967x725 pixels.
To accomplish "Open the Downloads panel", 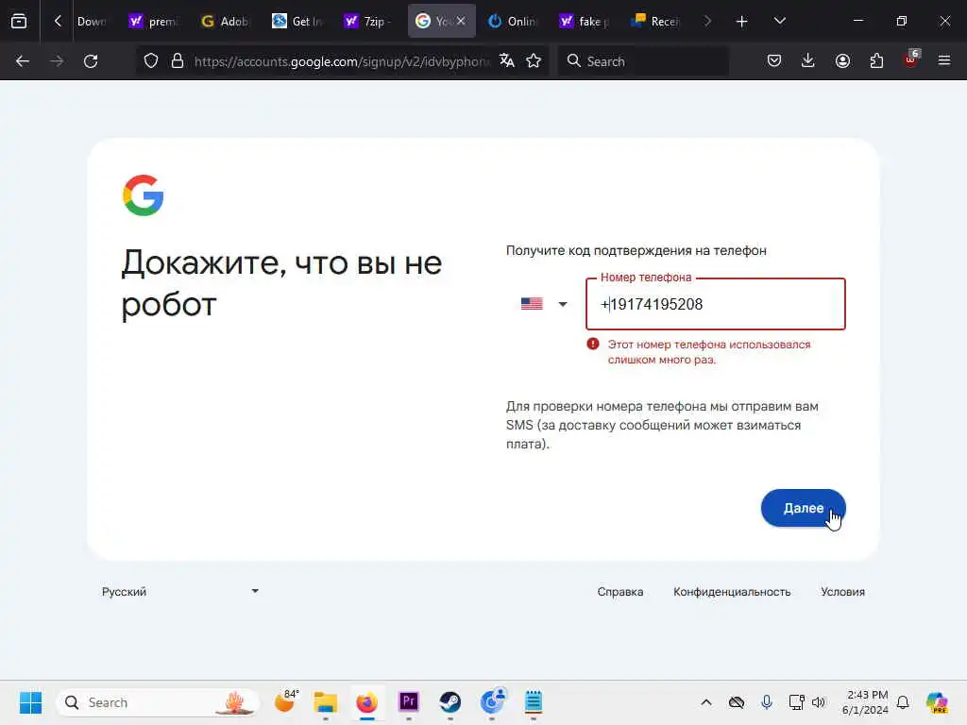I will tap(808, 60).
